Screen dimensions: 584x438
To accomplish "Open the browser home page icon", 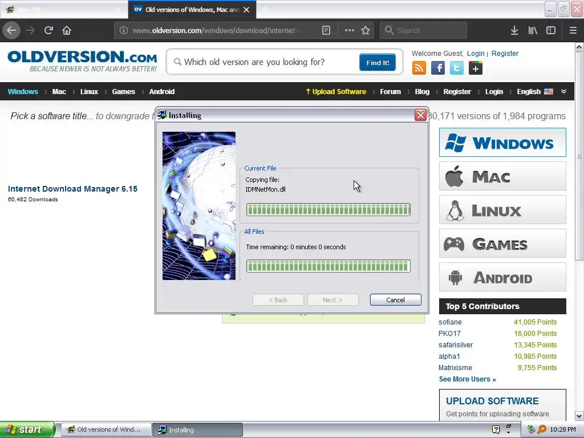I will [67, 30].
